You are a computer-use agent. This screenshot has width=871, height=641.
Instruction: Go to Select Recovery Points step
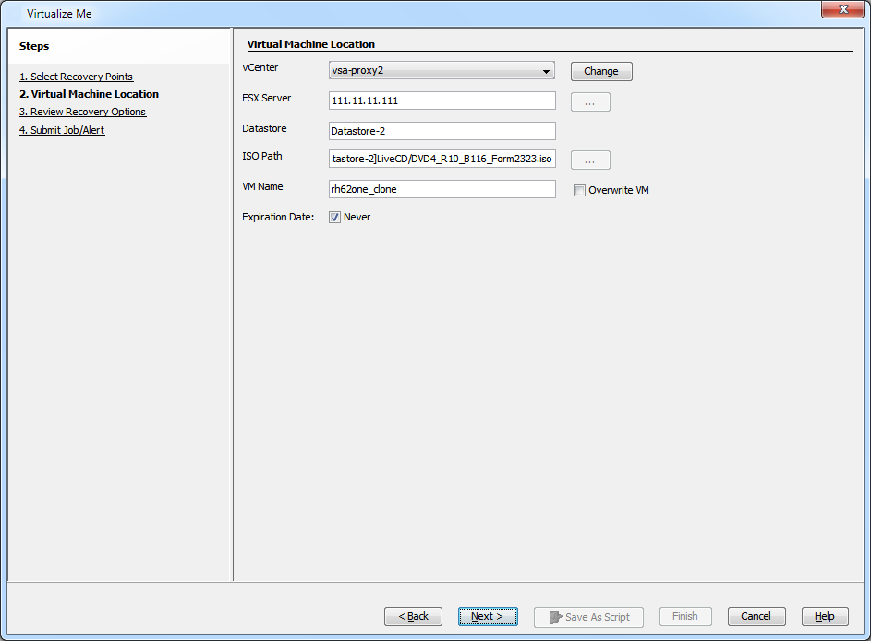coord(76,77)
